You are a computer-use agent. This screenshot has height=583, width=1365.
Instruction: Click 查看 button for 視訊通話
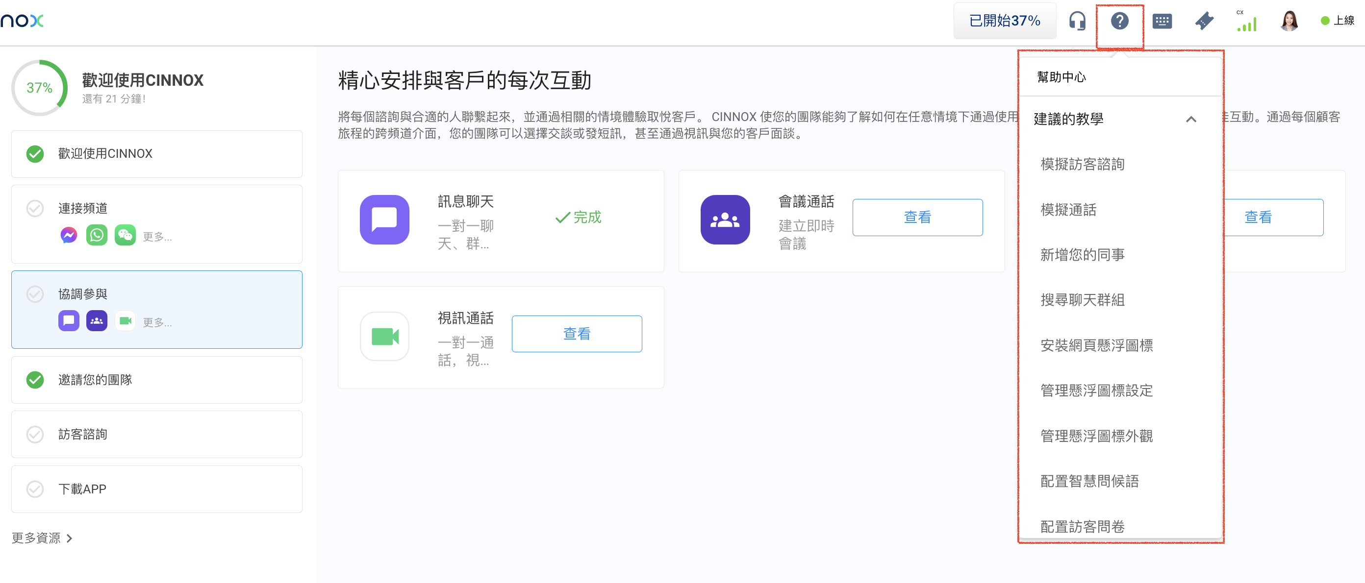pyautogui.click(x=577, y=334)
